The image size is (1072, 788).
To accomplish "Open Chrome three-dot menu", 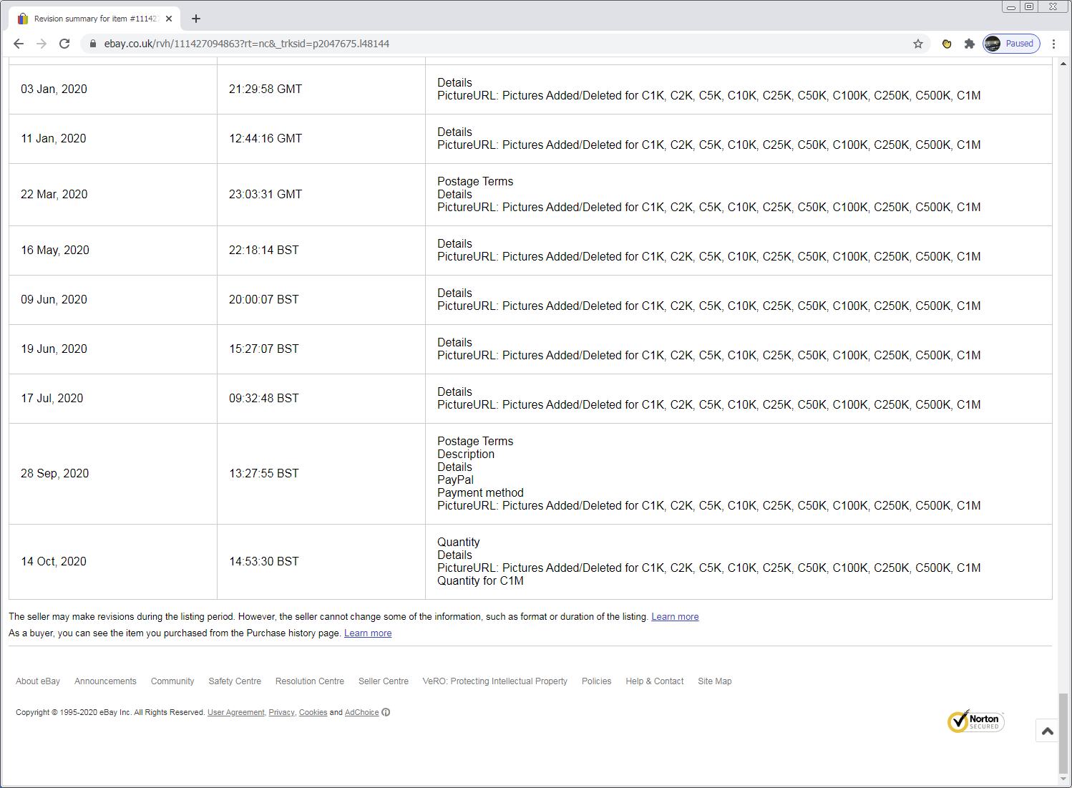I will coord(1053,44).
